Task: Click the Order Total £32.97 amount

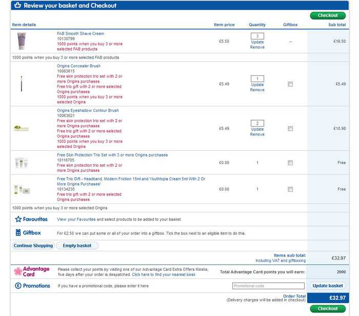Action: (x=337, y=298)
